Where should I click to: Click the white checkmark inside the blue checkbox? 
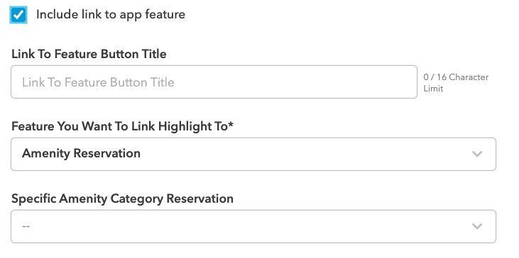(18, 15)
